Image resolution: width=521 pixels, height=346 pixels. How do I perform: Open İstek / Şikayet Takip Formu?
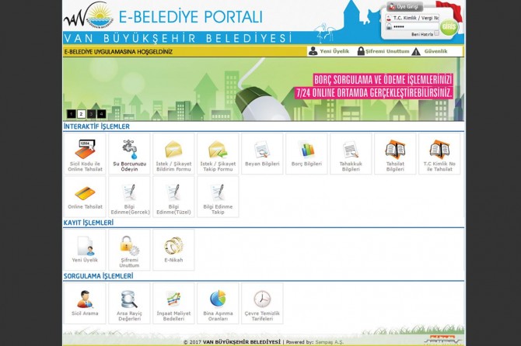(218, 154)
